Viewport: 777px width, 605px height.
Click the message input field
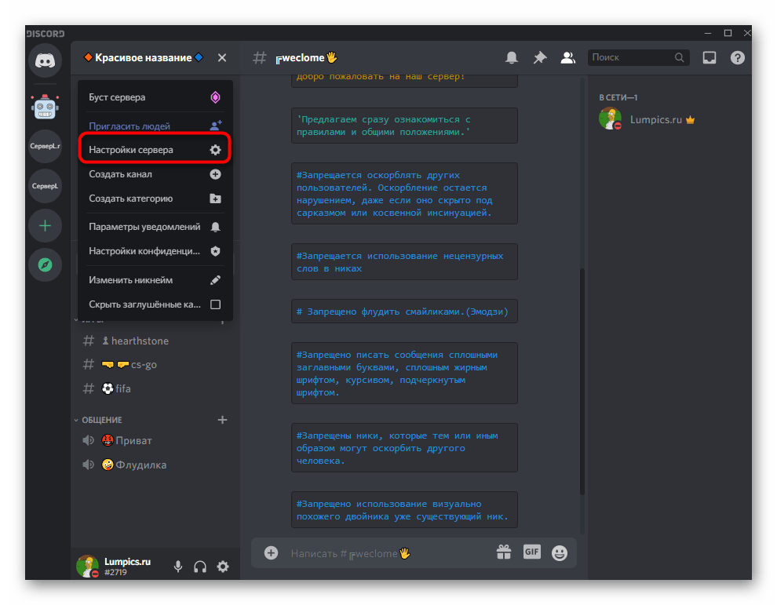click(x=385, y=553)
